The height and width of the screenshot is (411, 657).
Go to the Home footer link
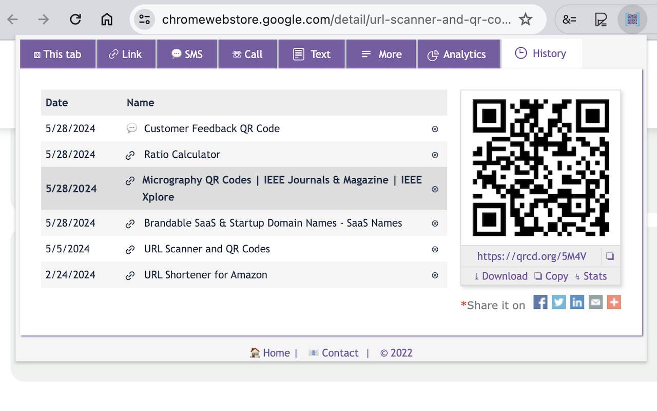point(270,353)
